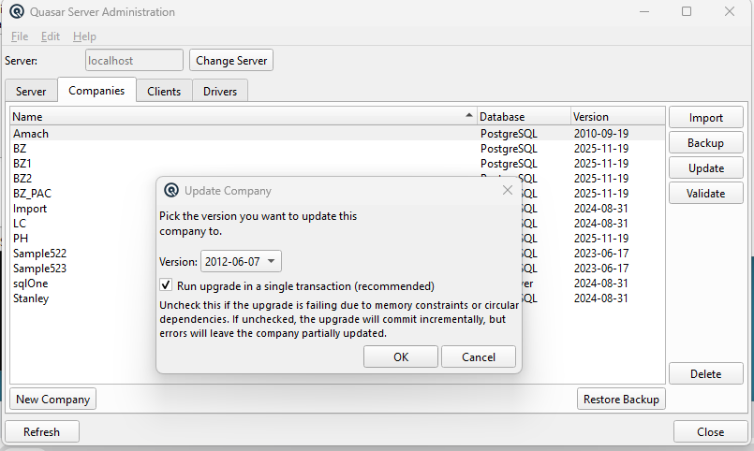
Task: Click the Quasar logo in the Update Company dialog
Action: [x=171, y=190]
